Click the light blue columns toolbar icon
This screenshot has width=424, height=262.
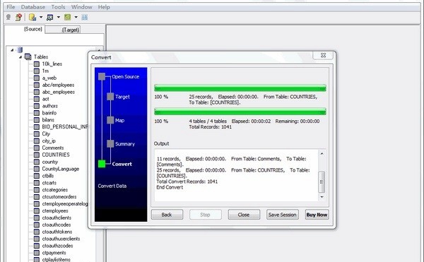pyautogui.click(x=85, y=17)
